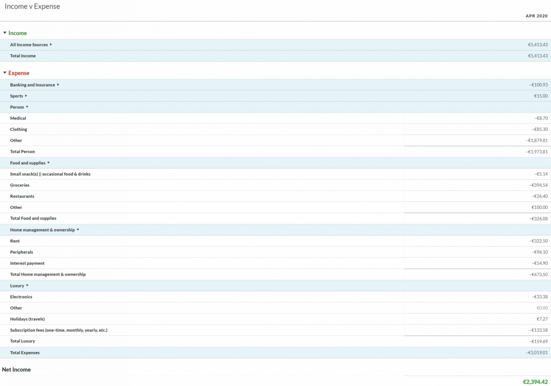
Task: Expand the Sports category arrow
Action: click(x=26, y=96)
